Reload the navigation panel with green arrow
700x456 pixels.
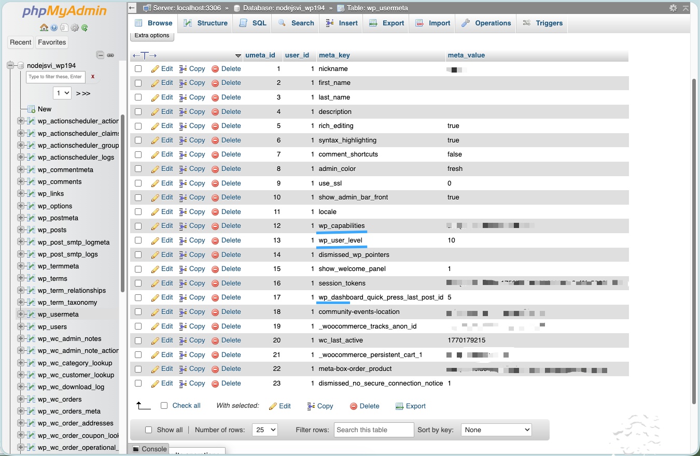coord(85,28)
